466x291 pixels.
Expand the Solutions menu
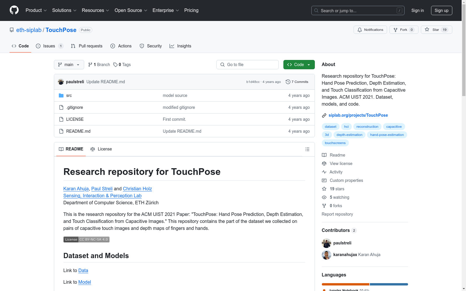(64, 10)
